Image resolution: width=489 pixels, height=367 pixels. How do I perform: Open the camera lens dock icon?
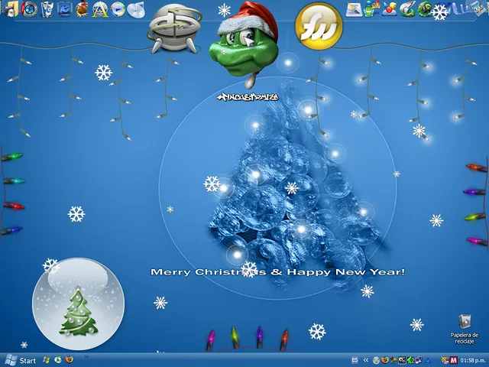tap(30, 9)
